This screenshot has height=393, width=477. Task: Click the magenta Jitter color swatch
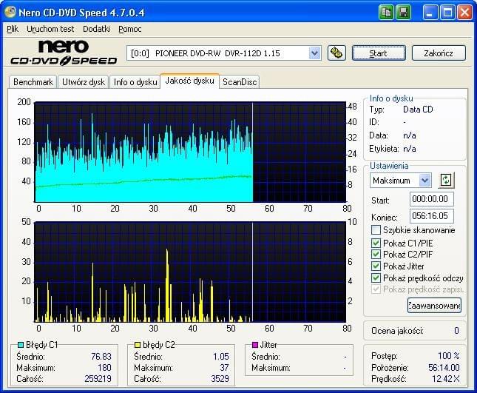(x=255, y=345)
